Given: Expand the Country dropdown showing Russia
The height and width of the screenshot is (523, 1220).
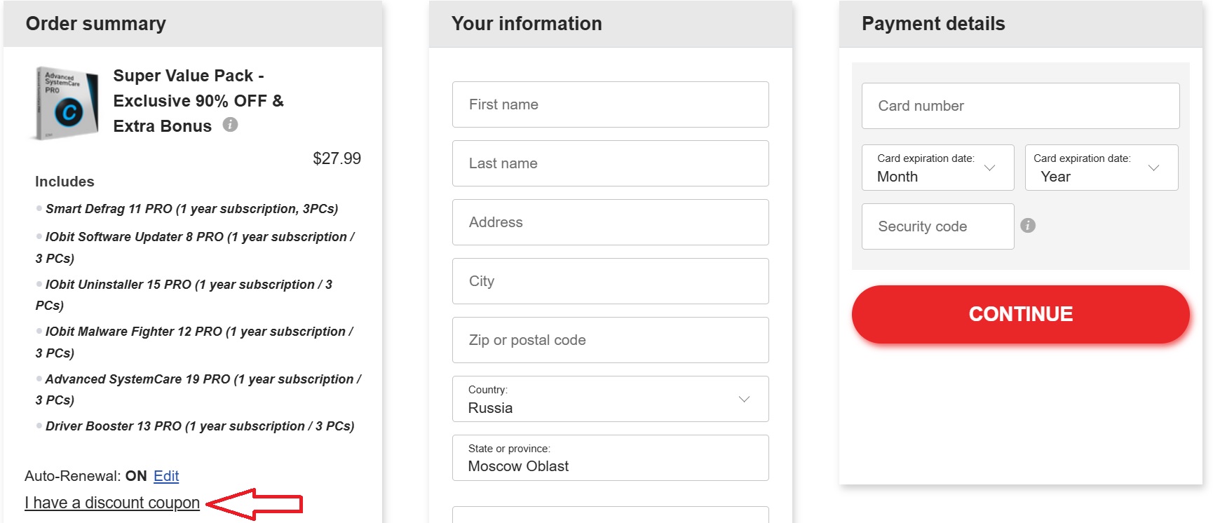Looking at the screenshot, I should click(610, 399).
